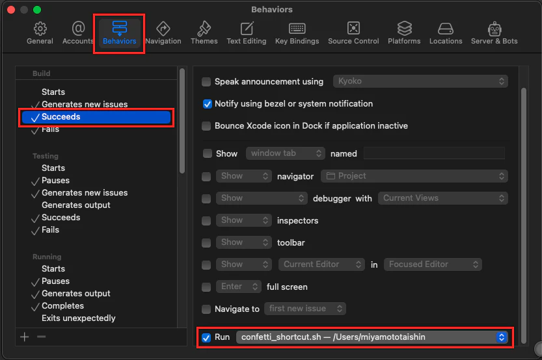Enable the full screen behavior checkbox
Image resolution: width=542 pixels, height=360 pixels.
[206, 287]
